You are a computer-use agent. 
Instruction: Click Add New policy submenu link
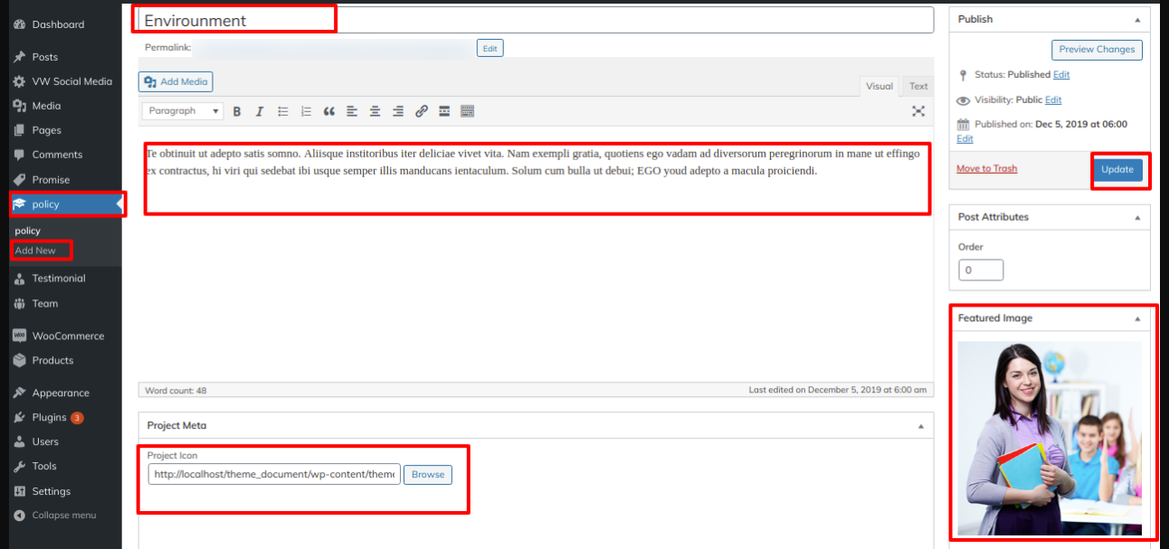35,251
